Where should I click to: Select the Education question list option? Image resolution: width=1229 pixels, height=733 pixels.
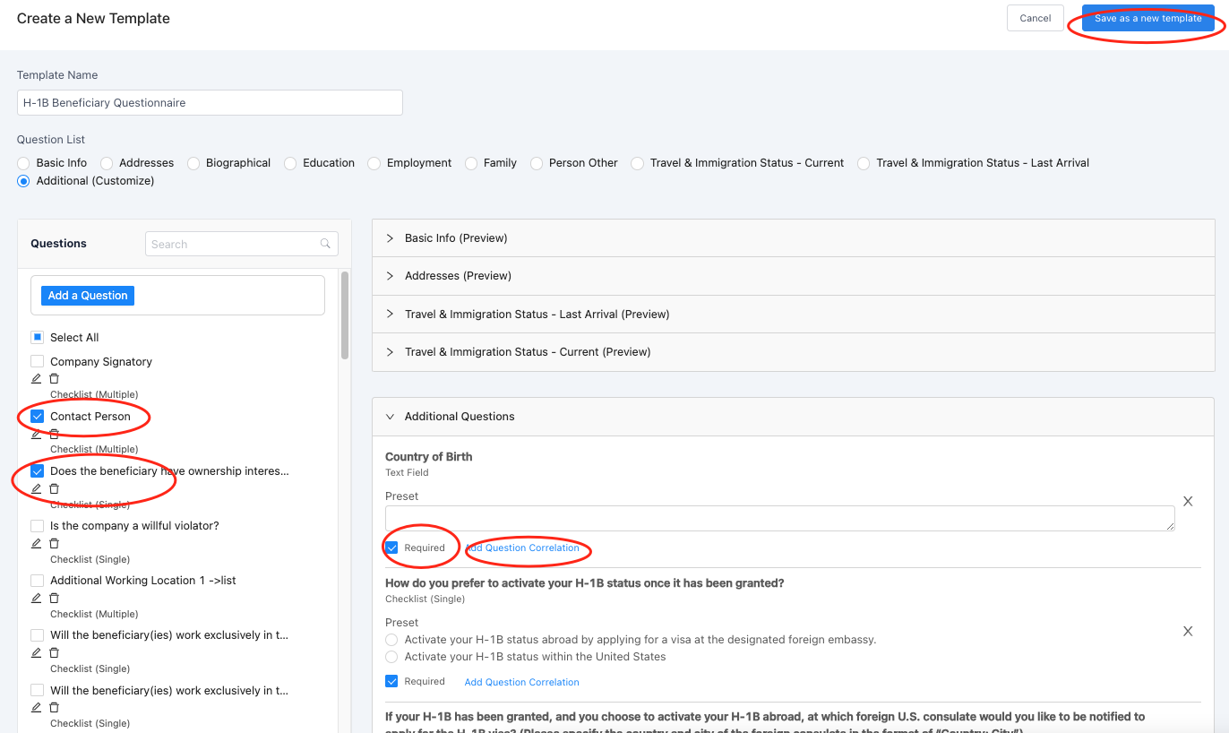click(x=290, y=163)
